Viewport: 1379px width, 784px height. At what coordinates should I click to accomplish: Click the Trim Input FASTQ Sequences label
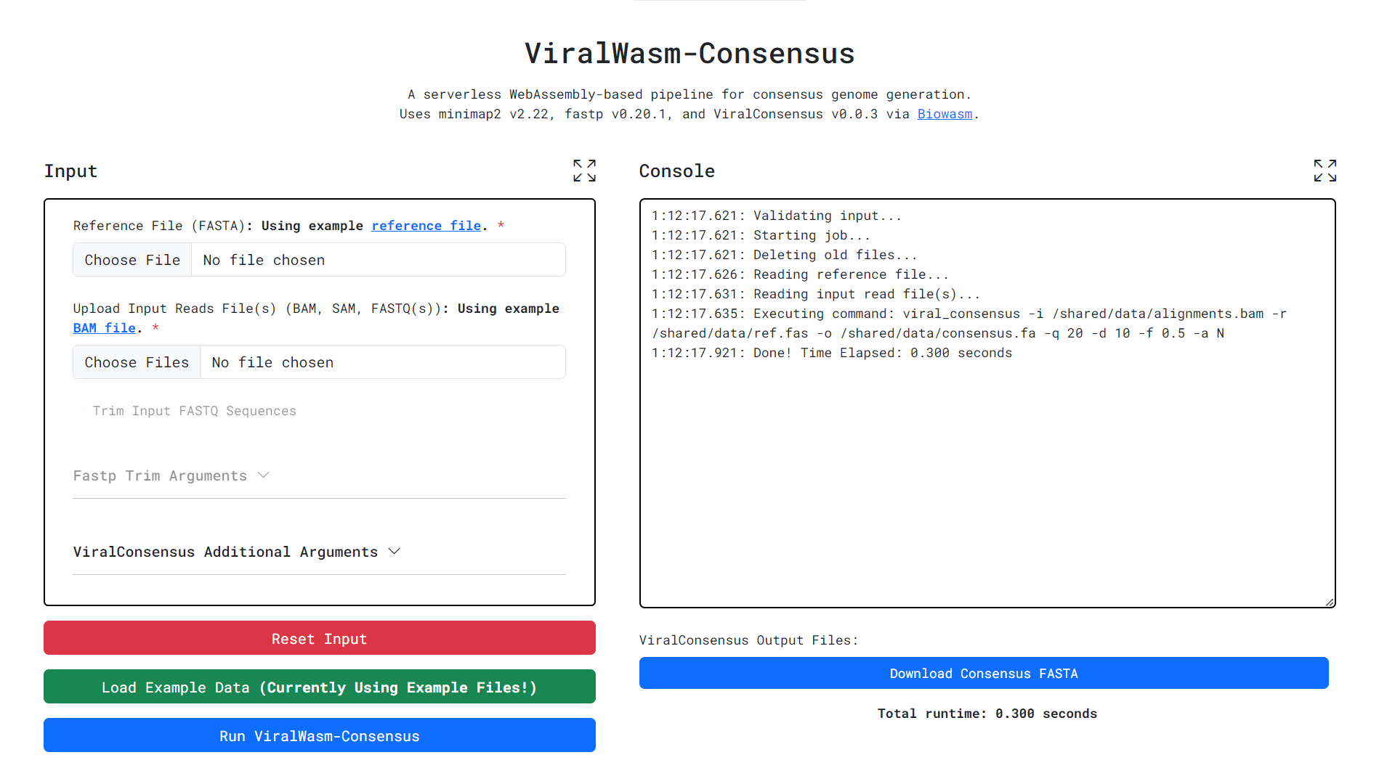click(194, 411)
